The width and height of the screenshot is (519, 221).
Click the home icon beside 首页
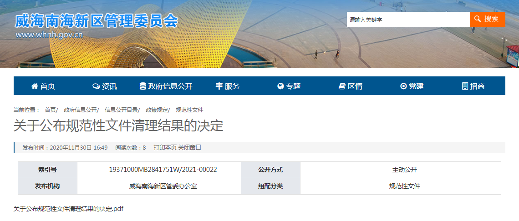(x=35, y=86)
